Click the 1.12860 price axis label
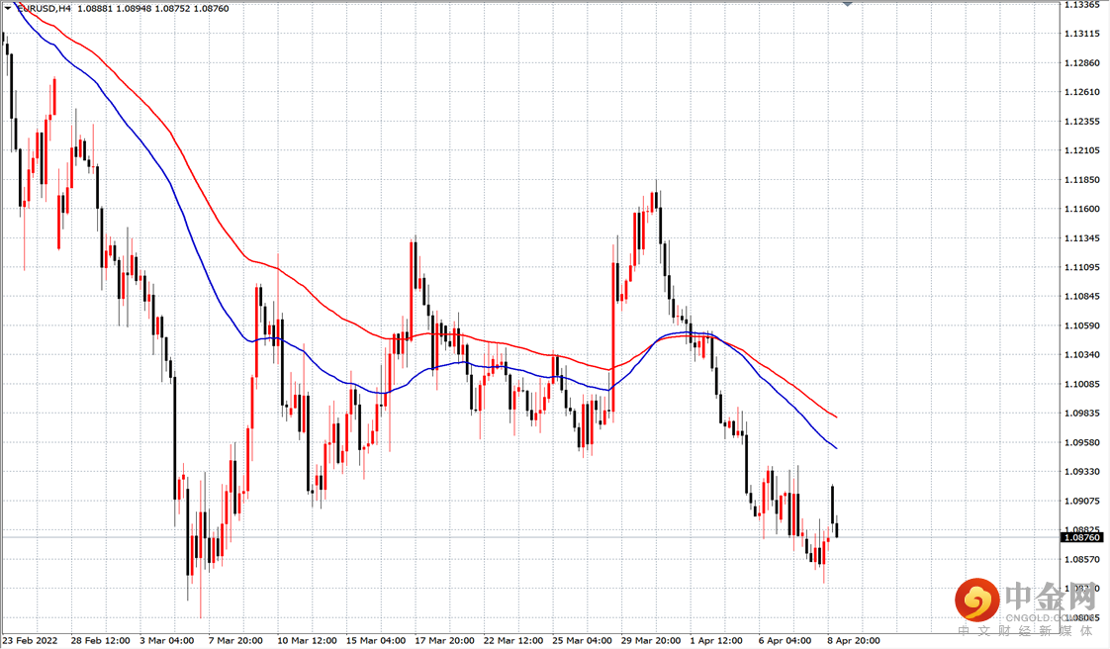This screenshot has height=649, width=1110. click(x=1081, y=63)
